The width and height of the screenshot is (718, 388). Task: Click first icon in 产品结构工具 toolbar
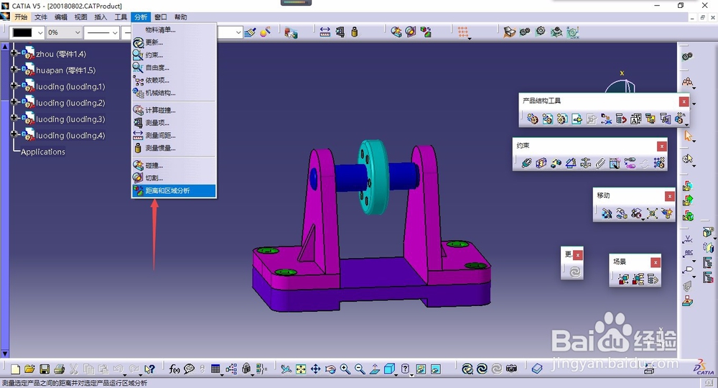[x=533, y=119]
